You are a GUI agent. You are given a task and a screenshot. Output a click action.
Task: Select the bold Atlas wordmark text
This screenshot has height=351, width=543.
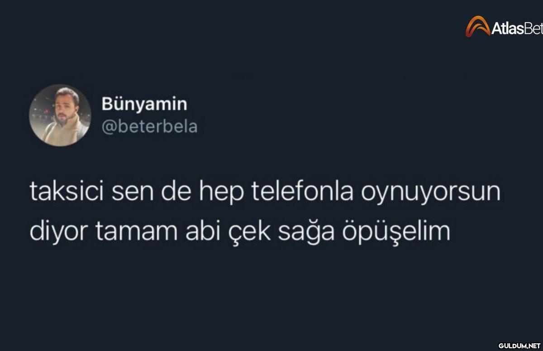(x=507, y=29)
